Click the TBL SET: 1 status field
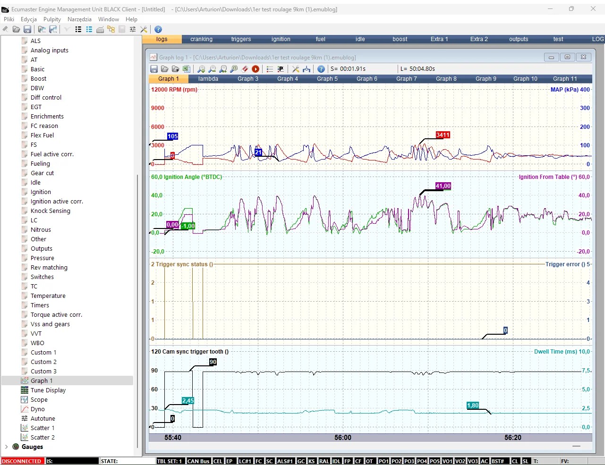Screen dimensions: 605x465 point(170,461)
